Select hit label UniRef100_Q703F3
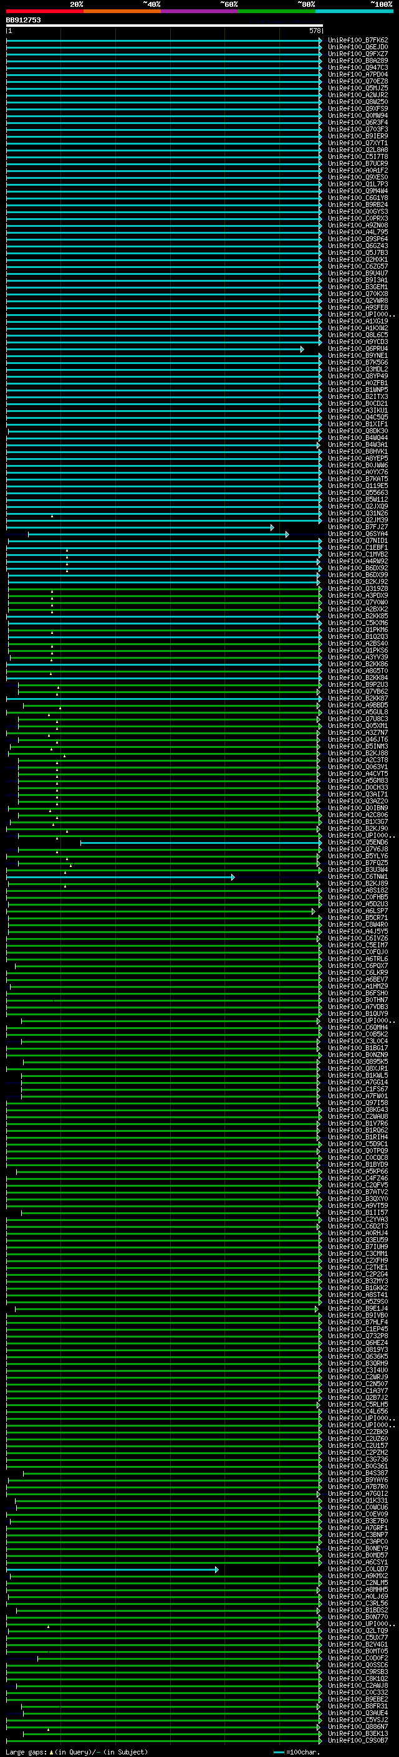 click(358, 129)
